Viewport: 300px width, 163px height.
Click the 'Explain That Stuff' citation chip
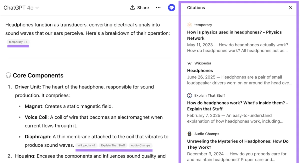(x=113, y=145)
